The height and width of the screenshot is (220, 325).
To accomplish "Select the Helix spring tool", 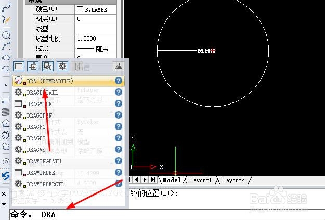I will click(x=6, y=111).
